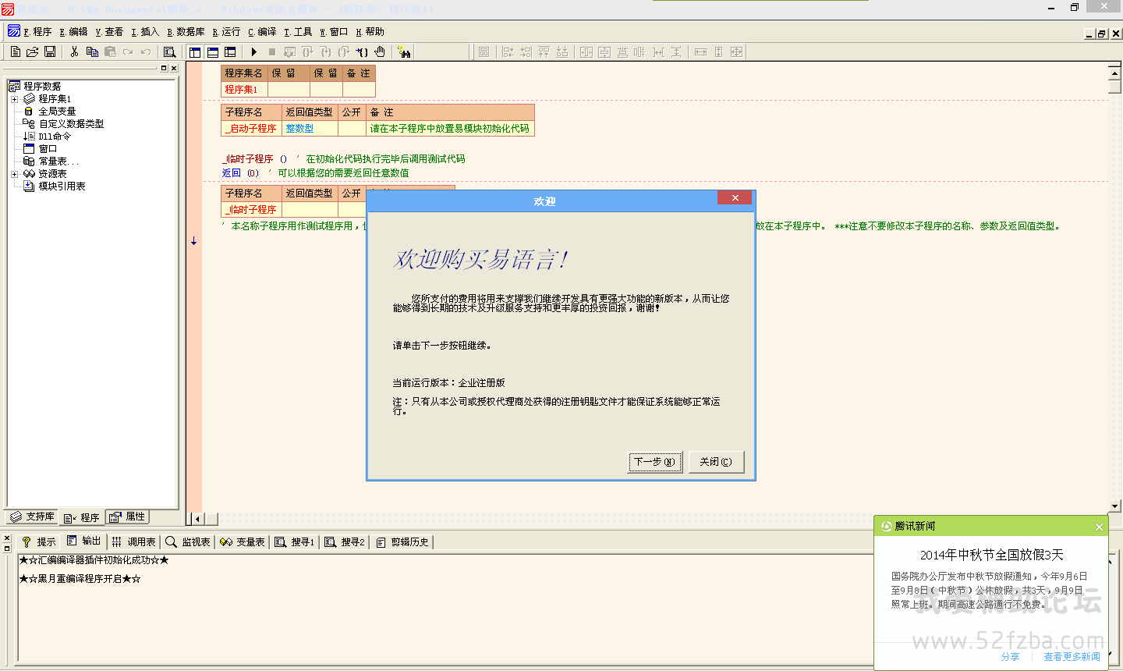Viewport: 1123px width, 671px height.
Task: Toggle bottom status panel layout icon
Action: (x=213, y=51)
